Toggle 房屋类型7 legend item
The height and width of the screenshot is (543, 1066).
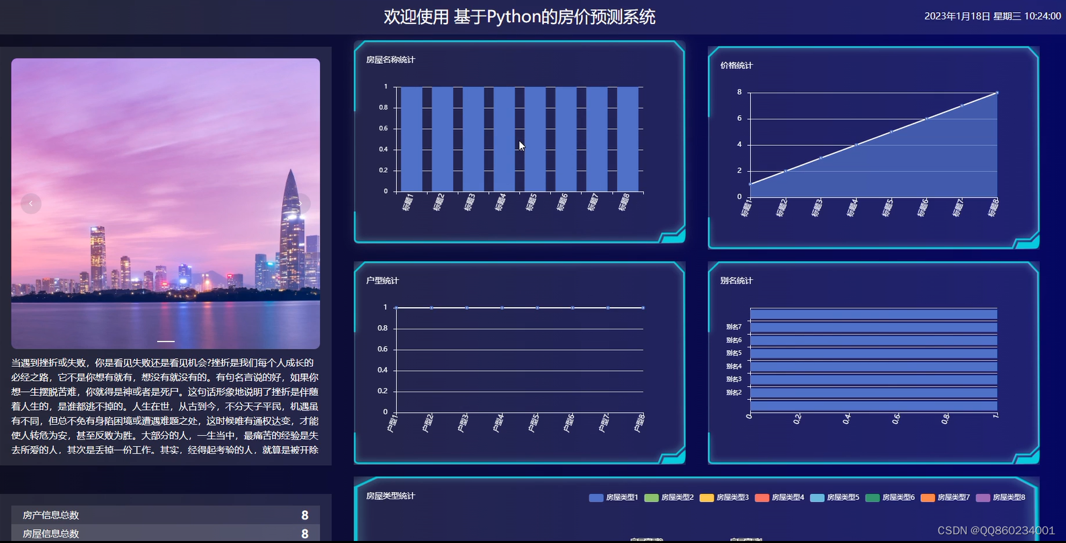pyautogui.click(x=945, y=497)
